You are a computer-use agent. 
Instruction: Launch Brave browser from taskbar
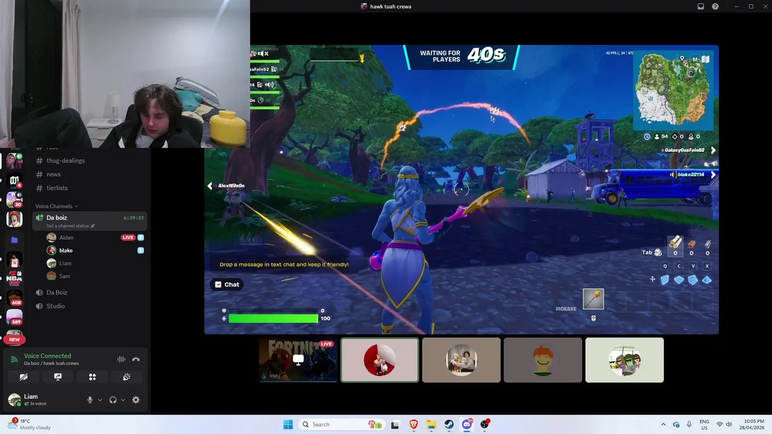(x=413, y=424)
